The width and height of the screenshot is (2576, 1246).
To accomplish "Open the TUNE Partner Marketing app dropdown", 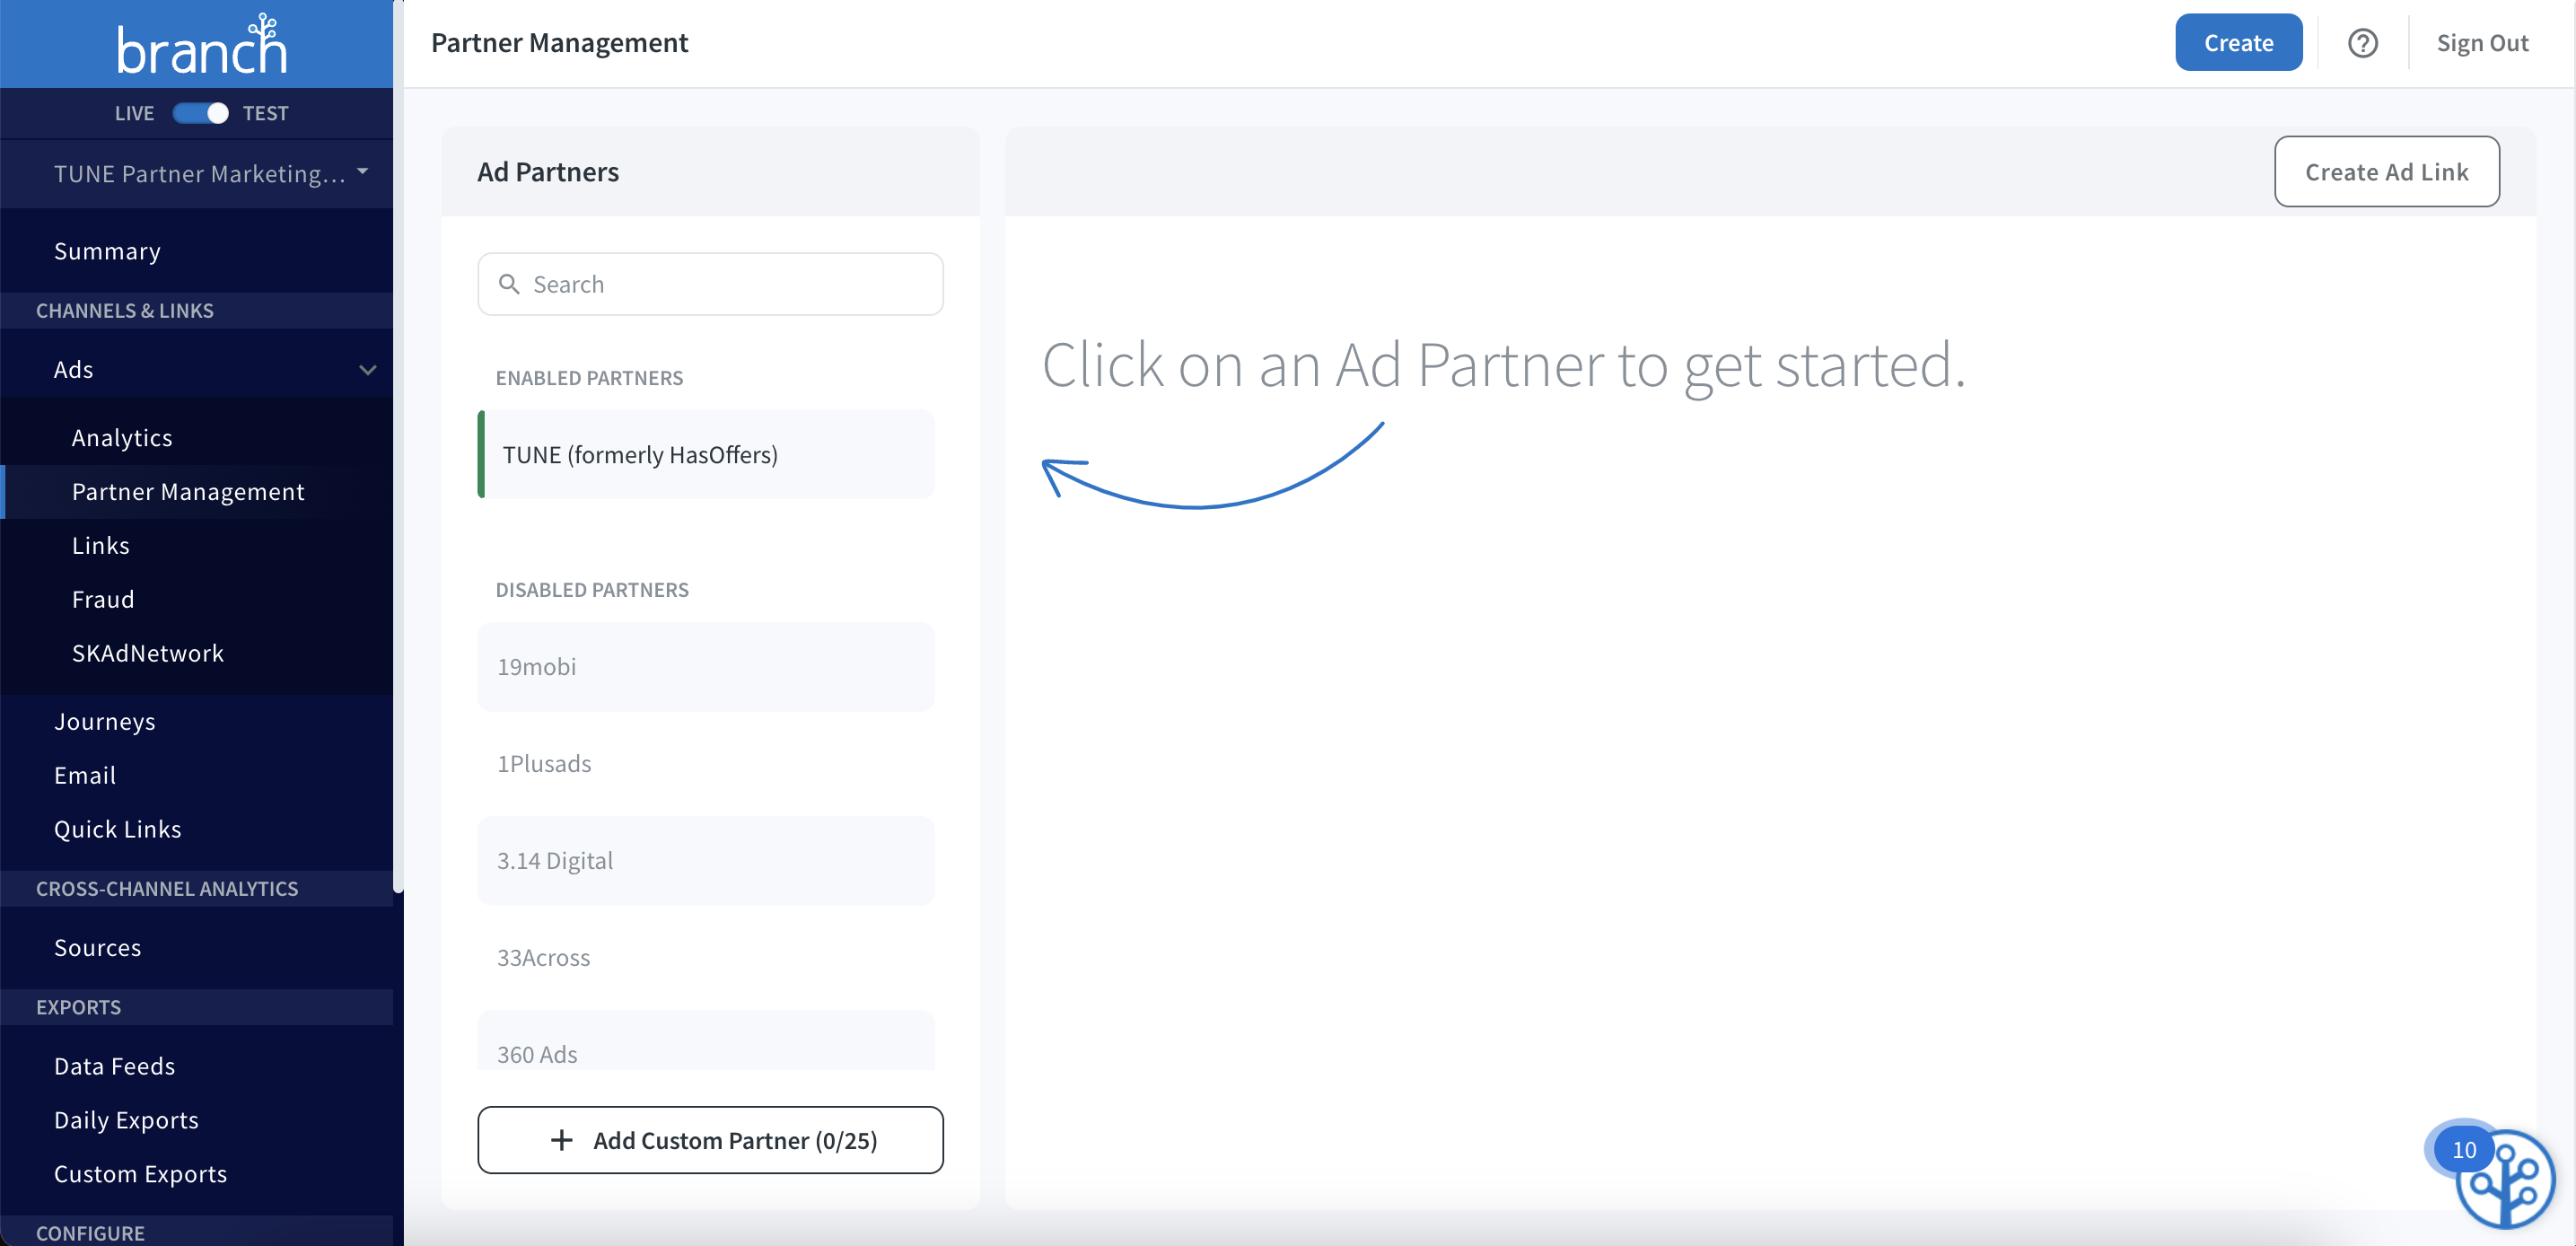I will tap(211, 173).
